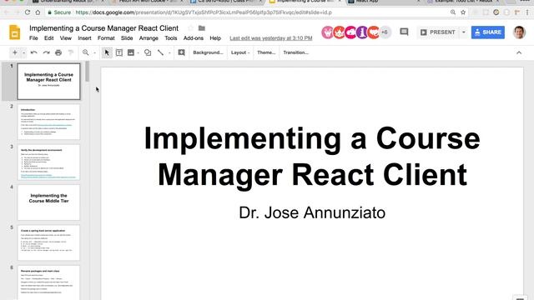Select the shape tool
This screenshot has width=534, height=300.
148,52
